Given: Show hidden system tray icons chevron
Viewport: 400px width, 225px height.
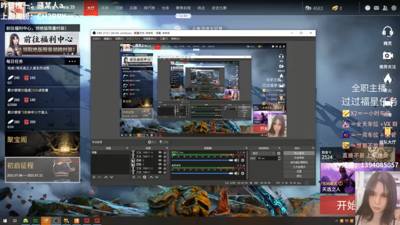Looking at the screenshot, I should click(336, 221).
